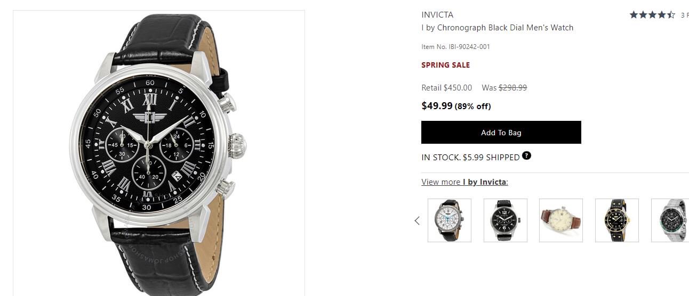Click the Retail $450.00 price text
The width and height of the screenshot is (689, 296).
click(x=446, y=88)
